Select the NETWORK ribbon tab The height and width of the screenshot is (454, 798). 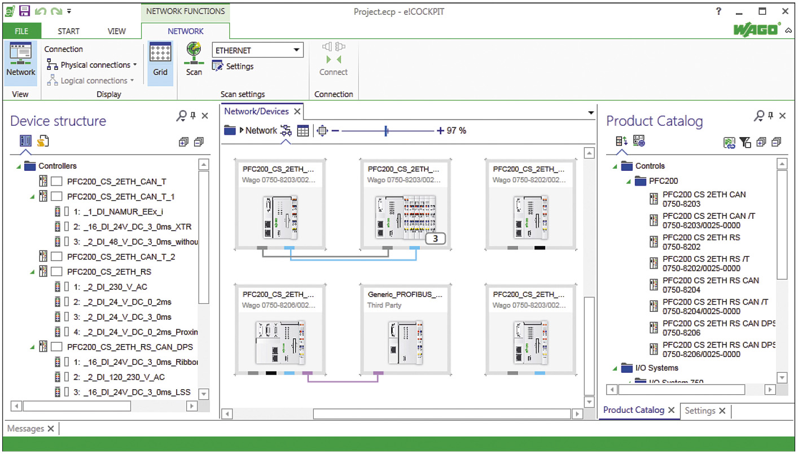click(186, 31)
